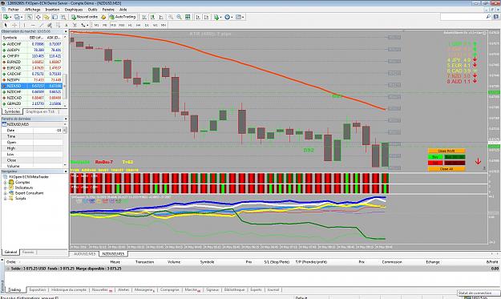Expand the Indicateurs tree node
Image resolution: width=501 pixels, height=299 pixels.
click(5, 188)
